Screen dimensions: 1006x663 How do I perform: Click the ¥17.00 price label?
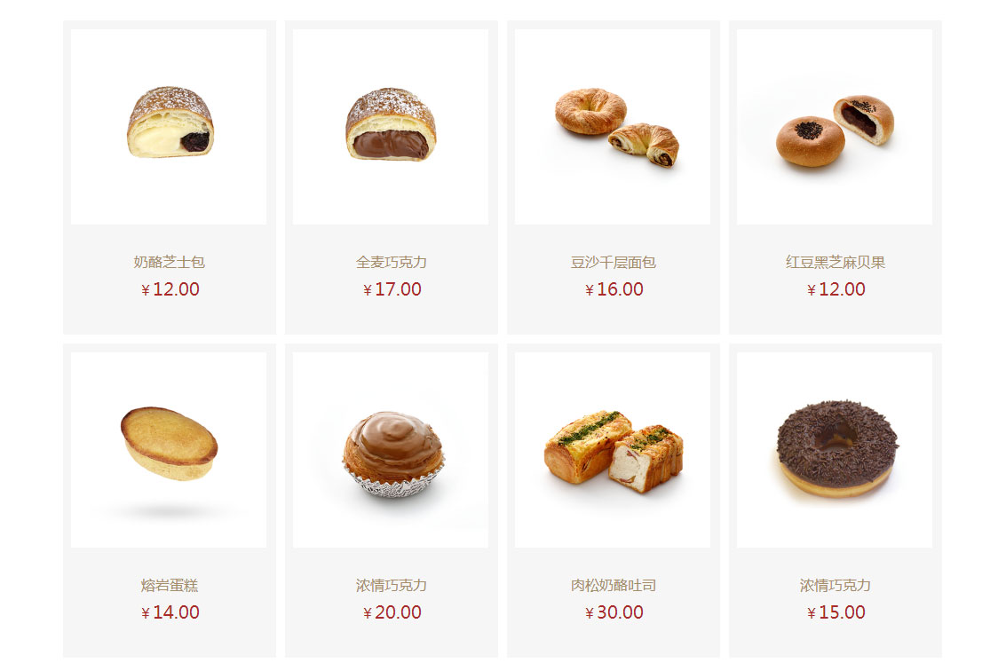(392, 290)
